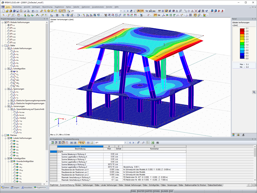Screen dimensions: 257x193
Task: Toggle the DXF status bar button
Action: 171,191
